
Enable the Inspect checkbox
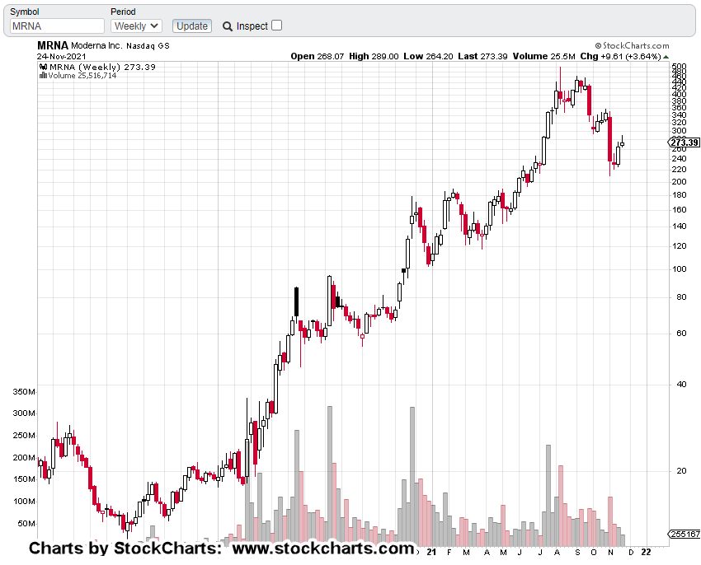277,26
